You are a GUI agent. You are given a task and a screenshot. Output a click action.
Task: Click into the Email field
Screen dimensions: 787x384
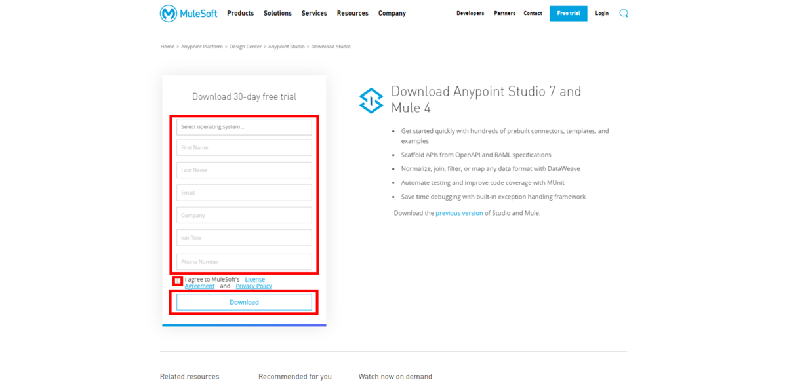click(244, 193)
